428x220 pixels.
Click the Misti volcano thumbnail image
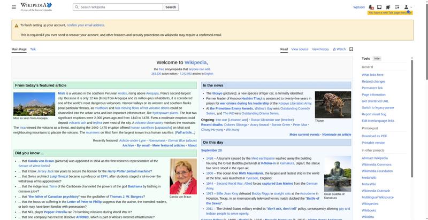tap(34, 104)
